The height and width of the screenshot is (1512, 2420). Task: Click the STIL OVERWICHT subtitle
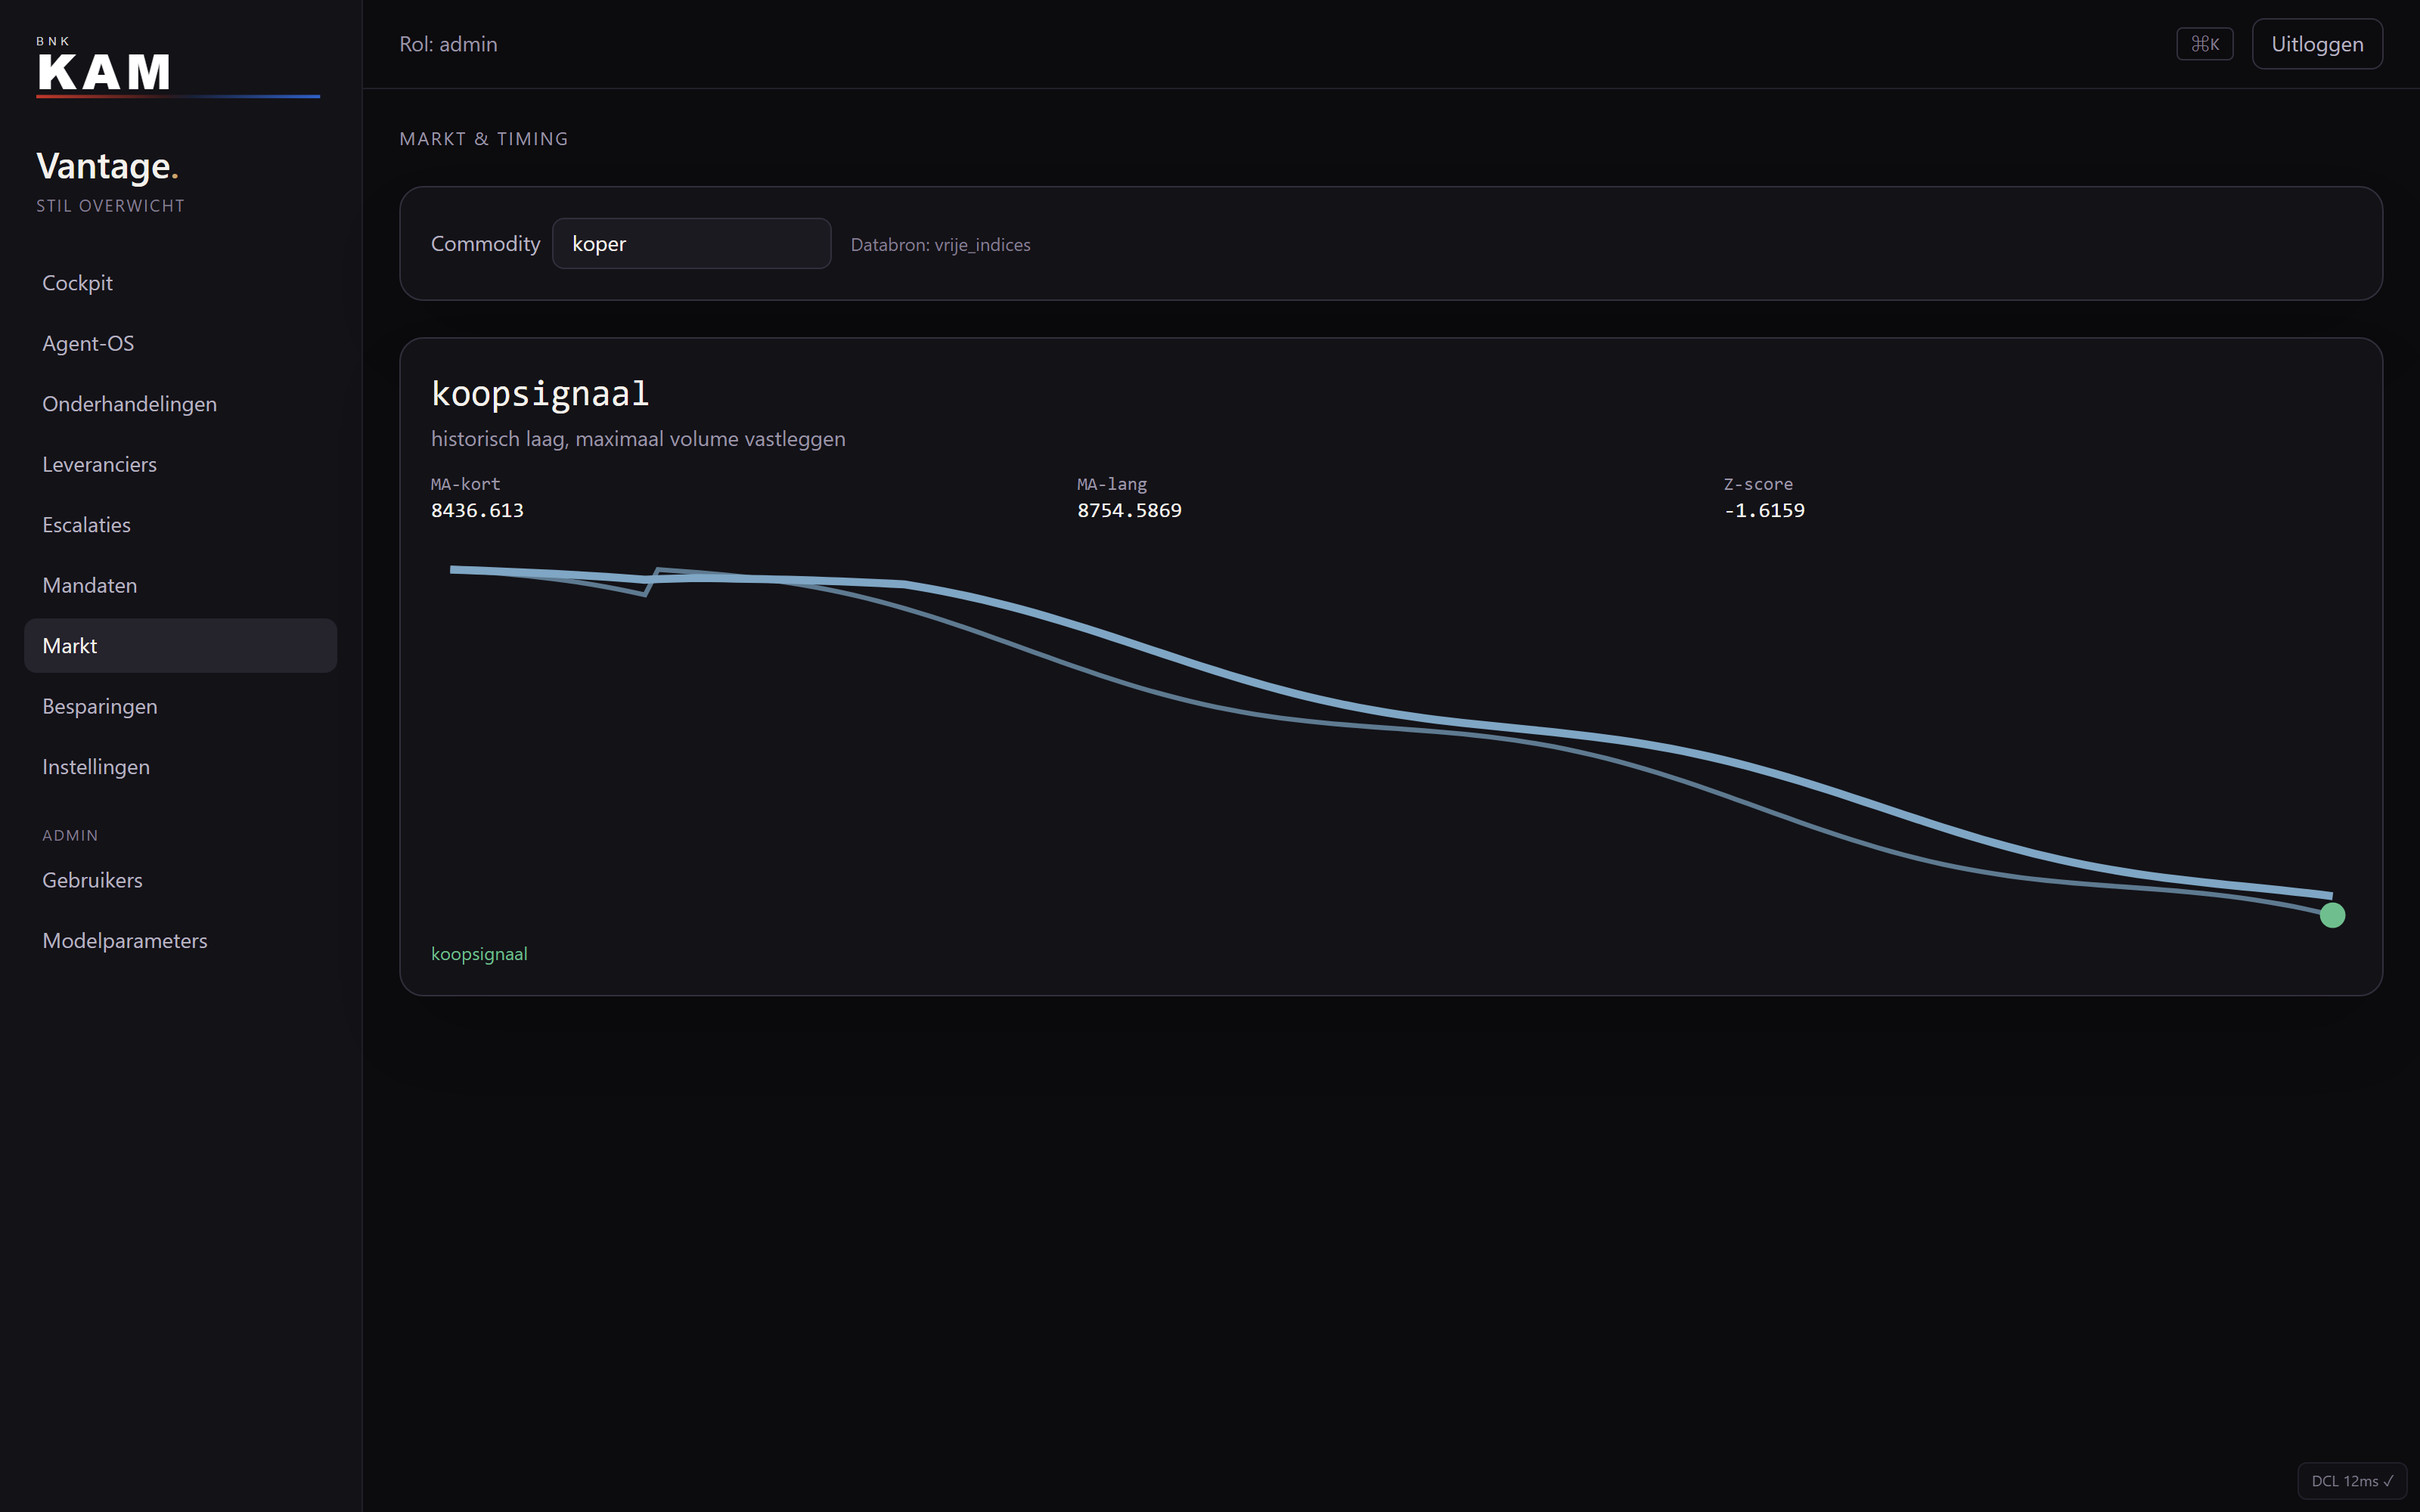pyautogui.click(x=110, y=206)
